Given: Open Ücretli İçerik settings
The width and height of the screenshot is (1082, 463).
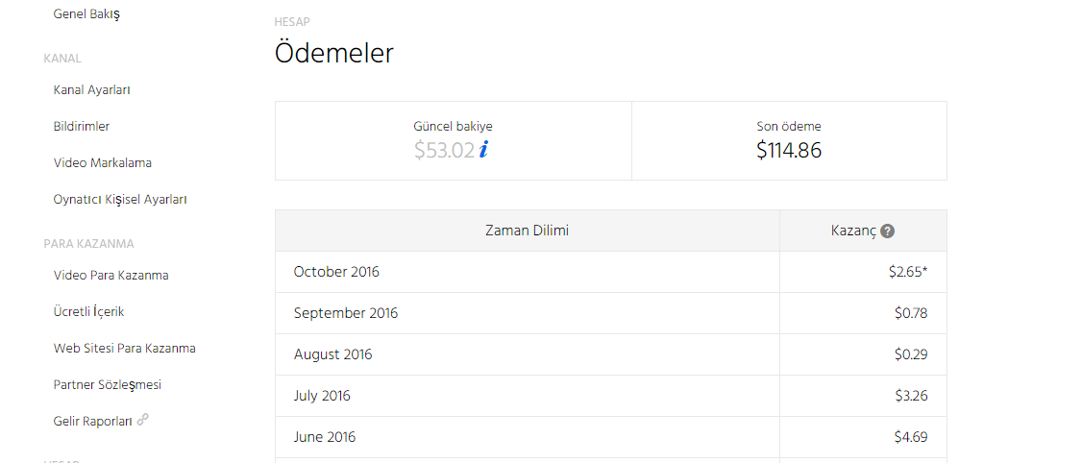Looking at the screenshot, I should click(x=88, y=312).
